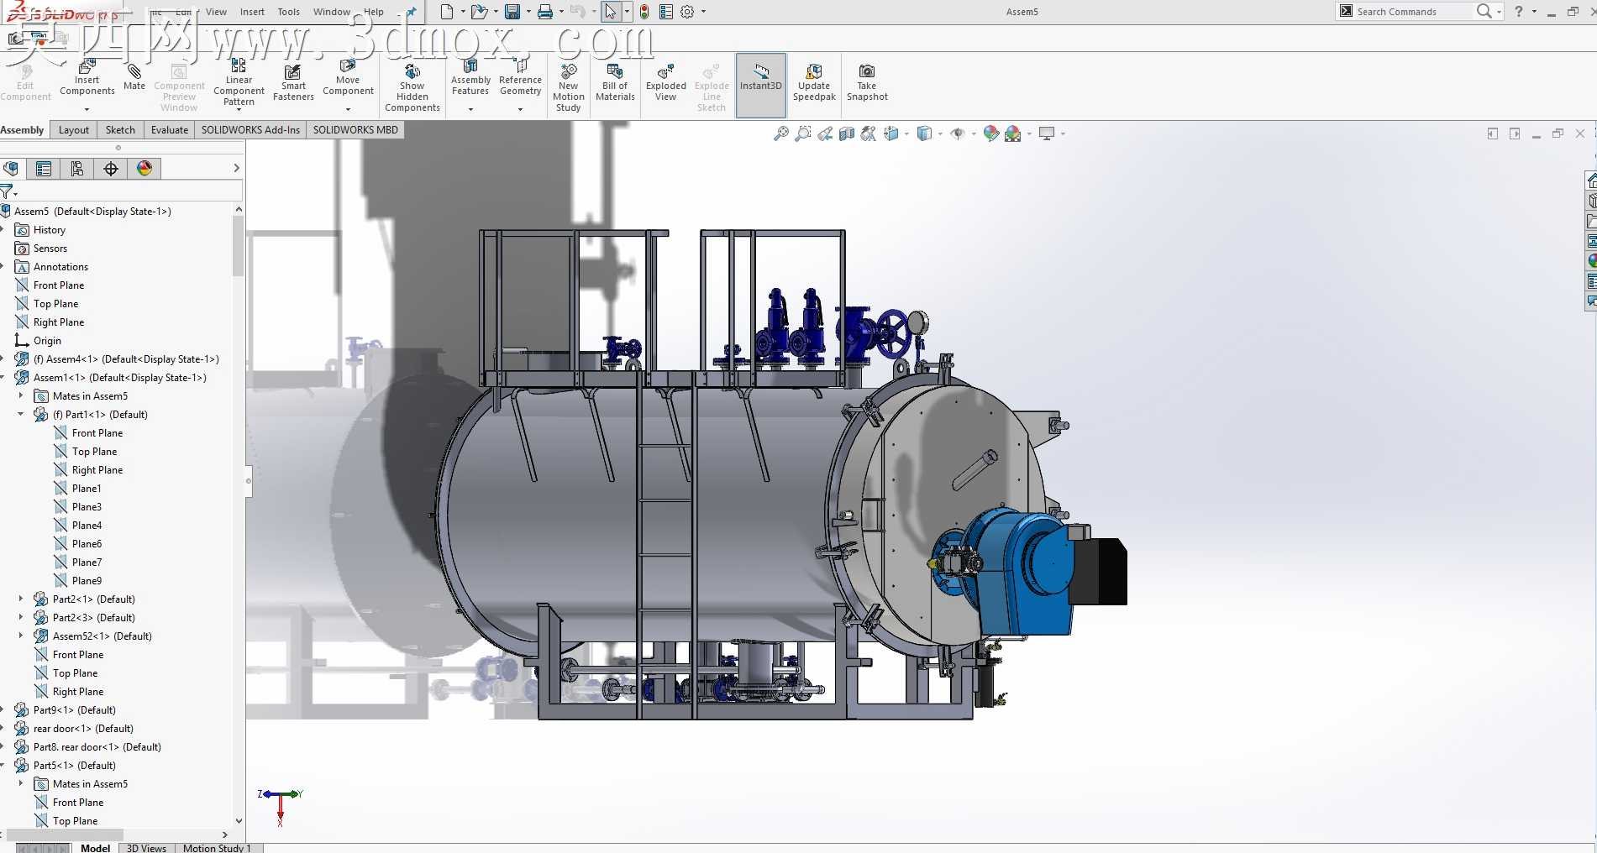This screenshot has height=853, width=1597.
Task: Select the Sensors tree item
Action: click(x=50, y=248)
